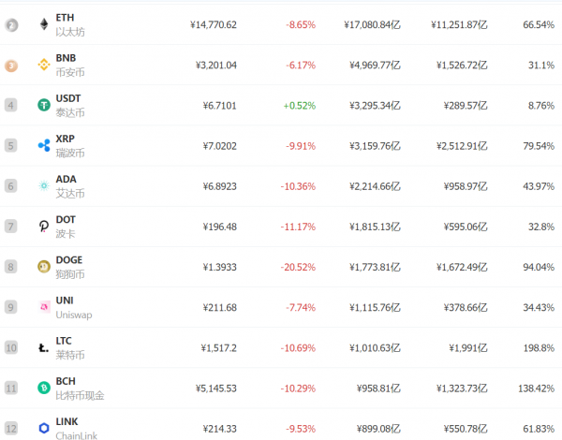Select the green USDT Tether icon
The width and height of the screenshot is (562, 440).
click(x=43, y=105)
